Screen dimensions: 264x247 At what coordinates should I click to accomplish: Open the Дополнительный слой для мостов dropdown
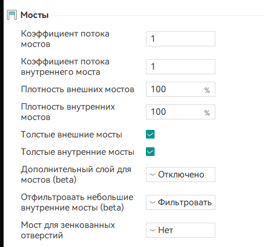(x=181, y=175)
